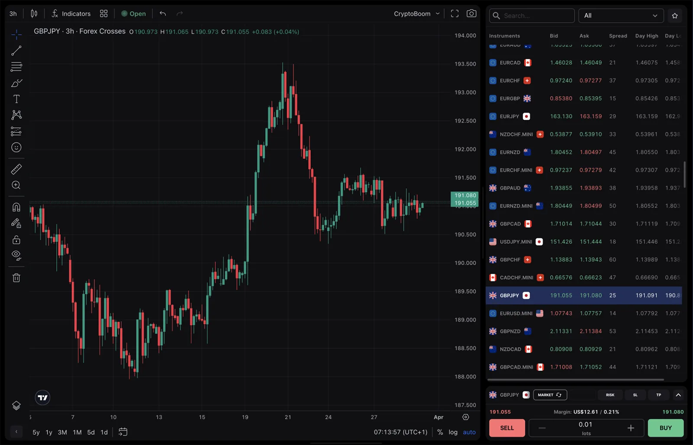The height and width of the screenshot is (445, 693).
Task: Select the text annotation tool
Action: coord(16,99)
